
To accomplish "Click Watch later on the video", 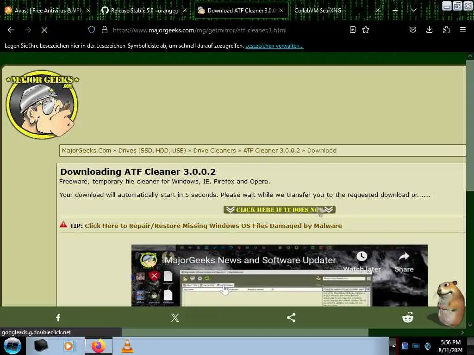I will click(362, 262).
